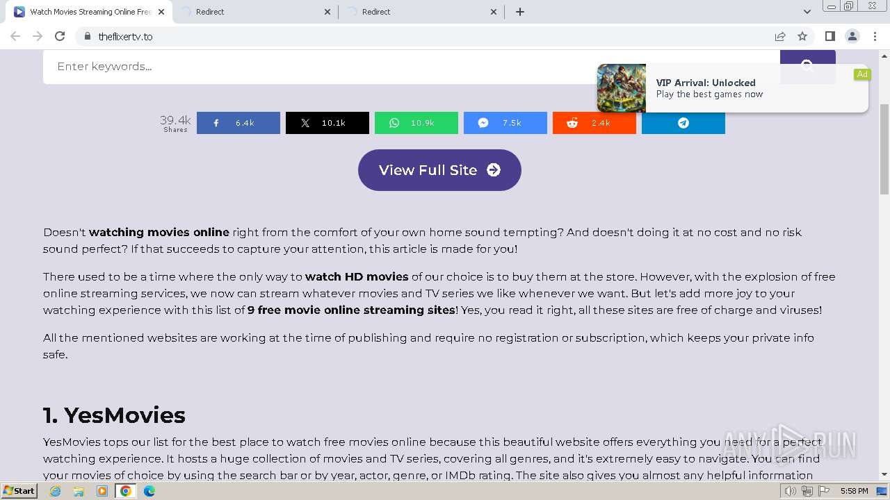The height and width of the screenshot is (500, 890).
Task: Click '9 free movie online streaming sites' text
Action: coord(351,310)
